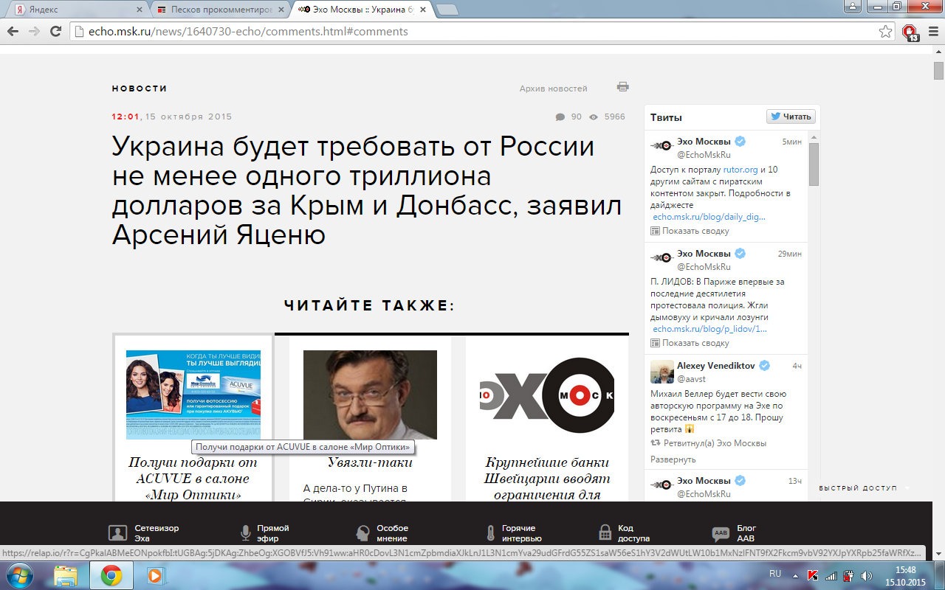945x590 pixels.
Task: Click the Особое мнение head icon
Action: (363, 532)
